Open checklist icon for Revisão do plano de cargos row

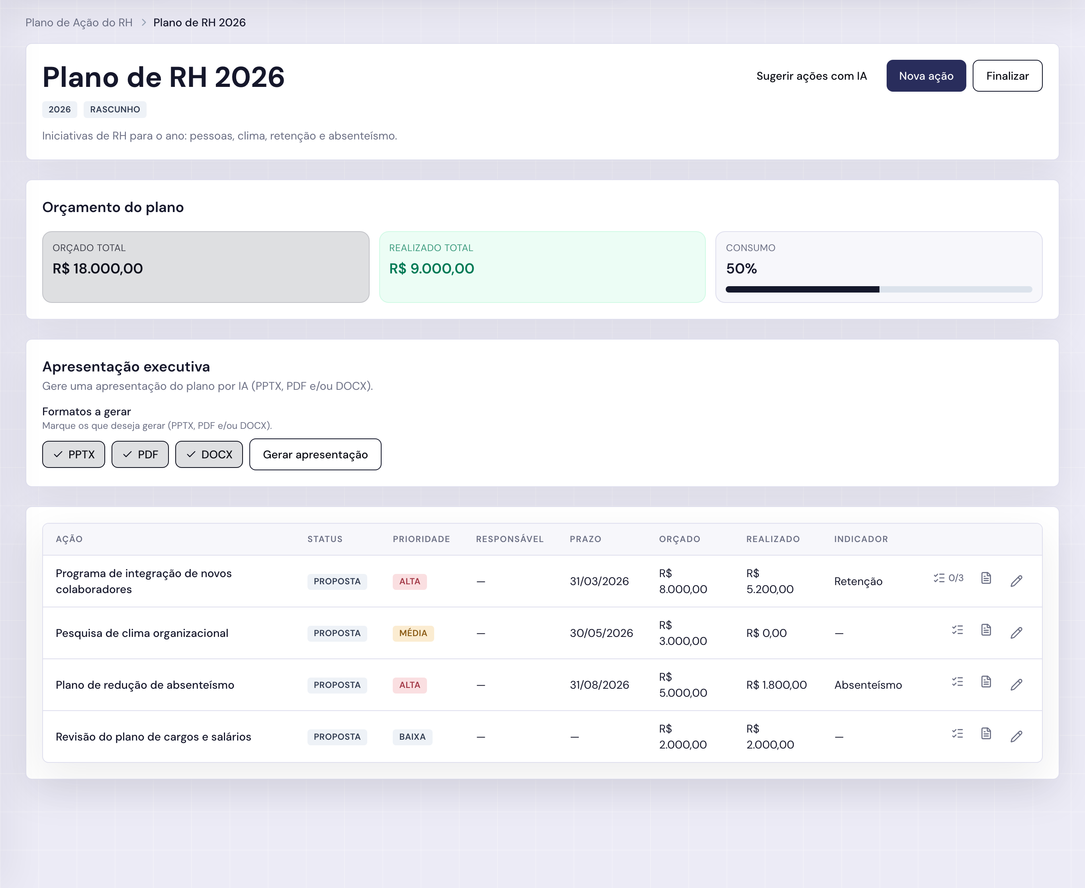[x=957, y=733]
